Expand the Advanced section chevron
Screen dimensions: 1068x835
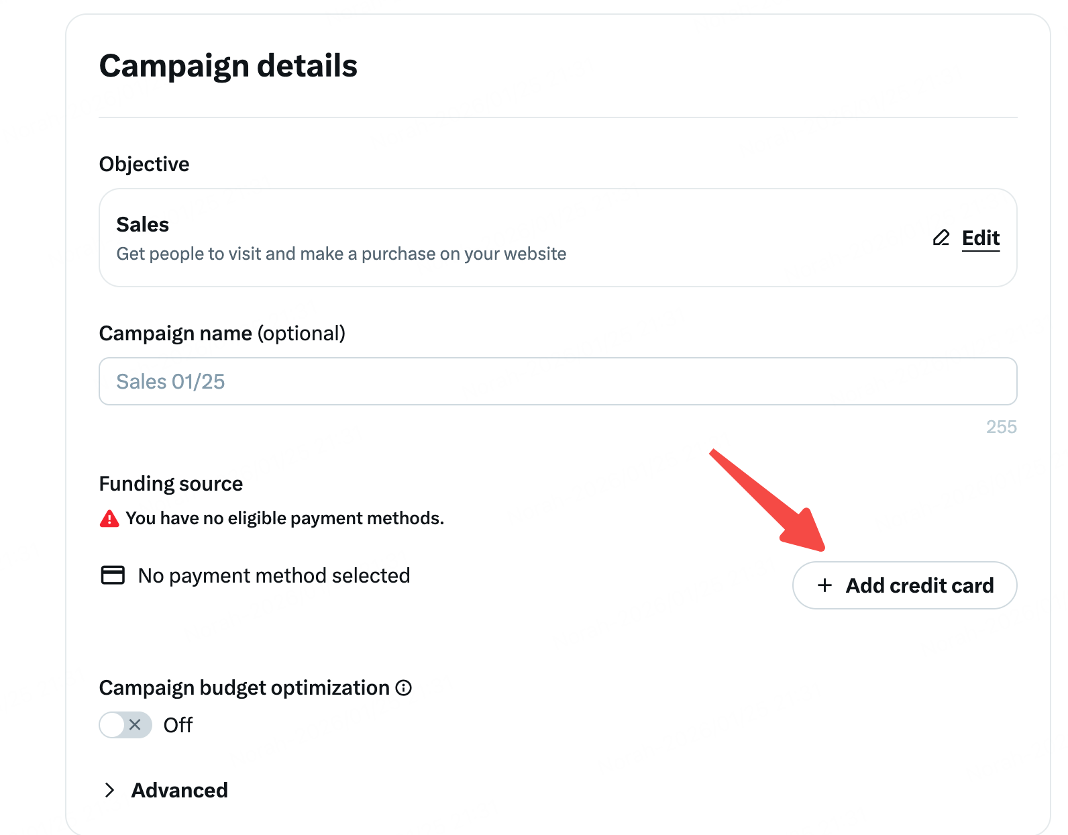click(110, 790)
